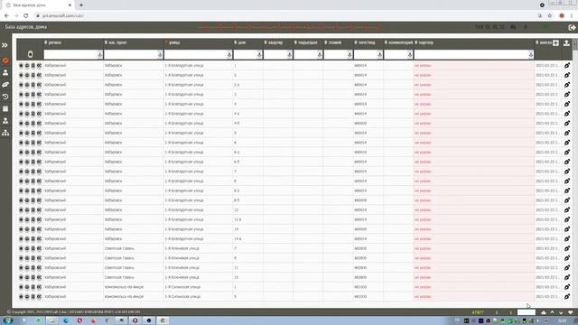578x325 pixels.
Task: Open the Opera icon in the taskbar
Action: point(79,320)
